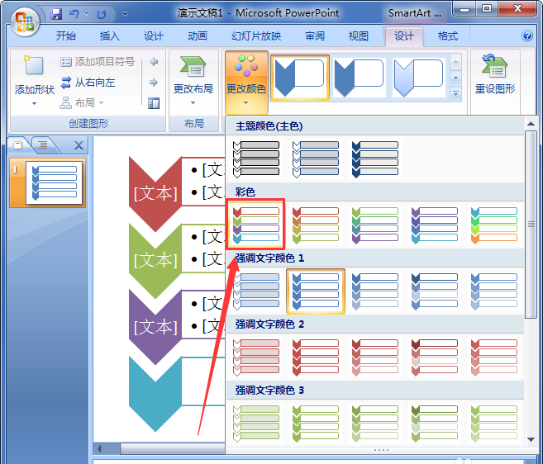The image size is (543, 464).
Task: Open the Customize Quick Access Toolbar dropdown
Action: click(125, 14)
